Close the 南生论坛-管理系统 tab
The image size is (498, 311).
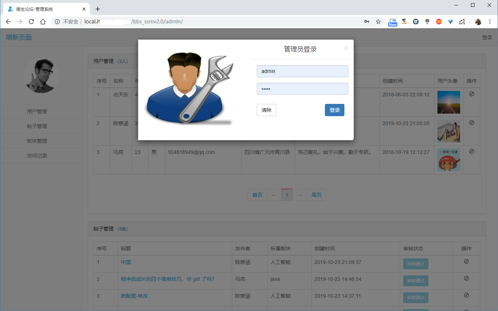point(84,9)
